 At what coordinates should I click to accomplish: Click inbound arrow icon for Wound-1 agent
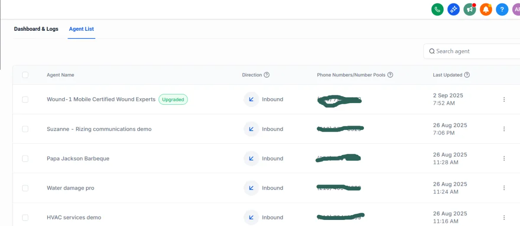[x=251, y=99]
